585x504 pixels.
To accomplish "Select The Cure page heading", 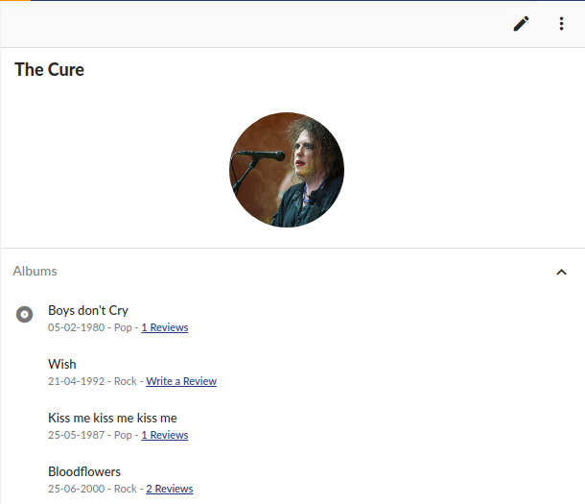I will click(x=49, y=70).
